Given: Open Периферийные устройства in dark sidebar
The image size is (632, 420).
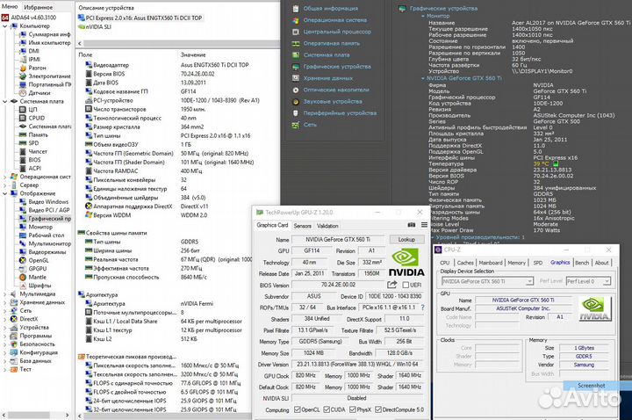Looking at the screenshot, I should tap(340, 113).
